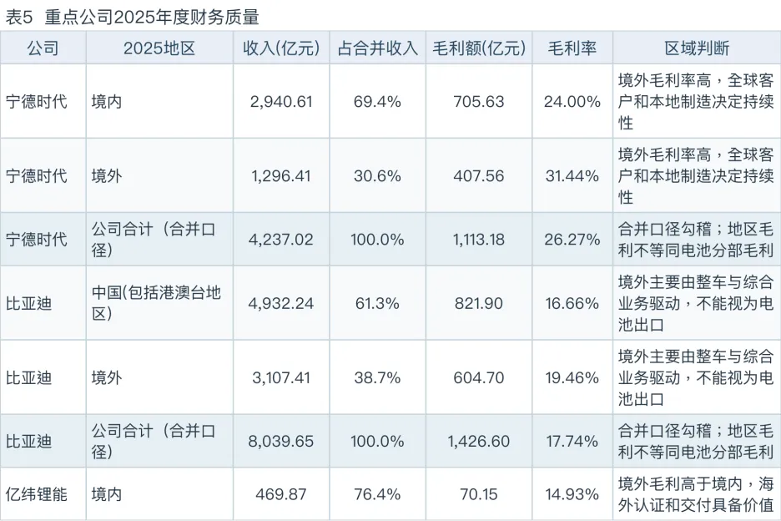Image resolution: width=781 pixels, height=521 pixels.
Task: Select revenue cell 2,940.61
Action: (281, 102)
